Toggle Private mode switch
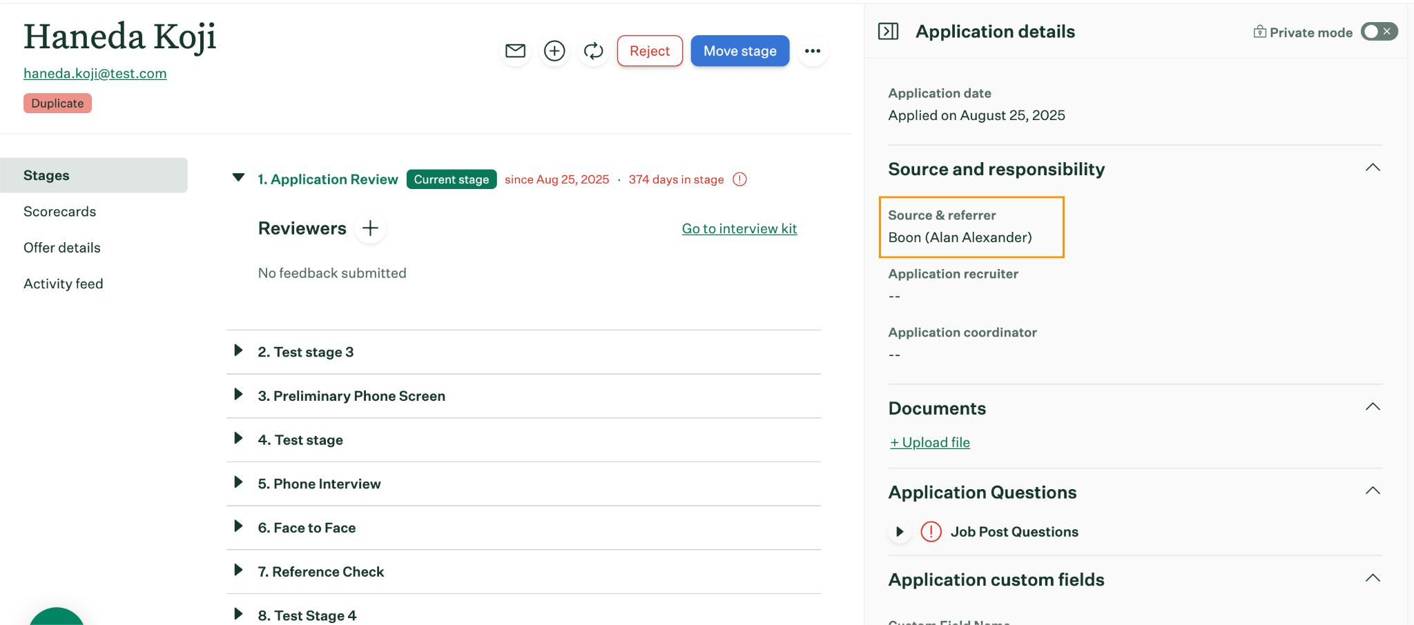The width and height of the screenshot is (1414, 625). (1379, 32)
